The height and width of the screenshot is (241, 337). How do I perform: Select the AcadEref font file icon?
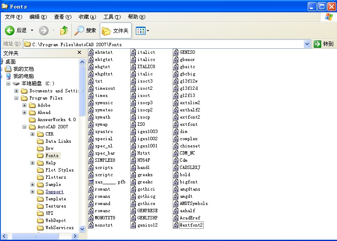[176, 218]
